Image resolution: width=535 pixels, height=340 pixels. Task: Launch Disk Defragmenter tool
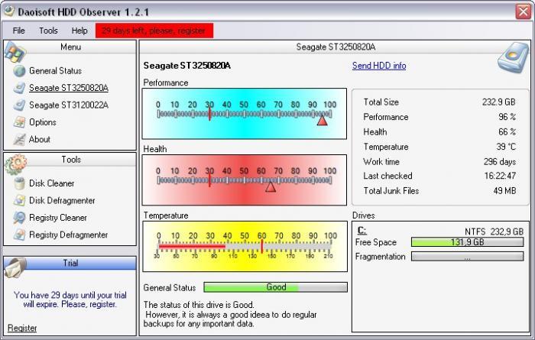pyautogui.click(x=62, y=200)
